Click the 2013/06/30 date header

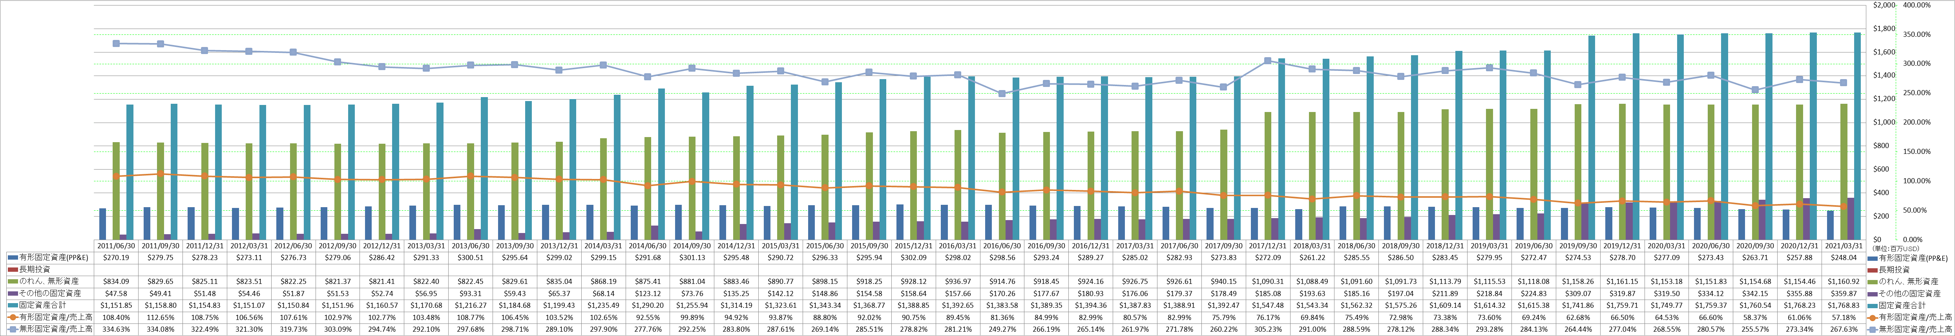[471, 247]
